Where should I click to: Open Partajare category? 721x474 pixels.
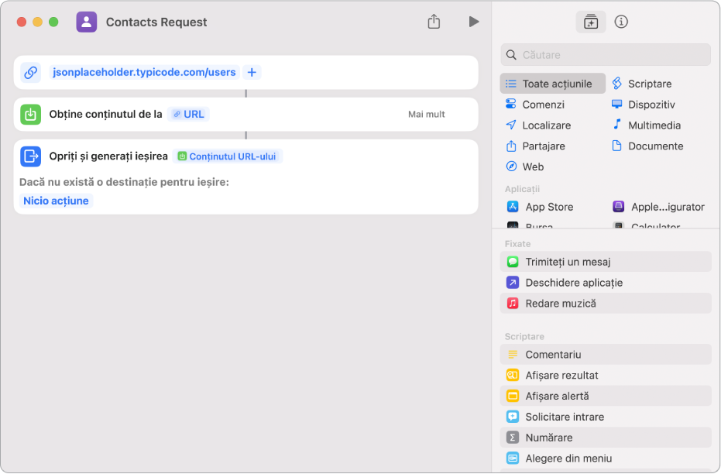(536, 146)
